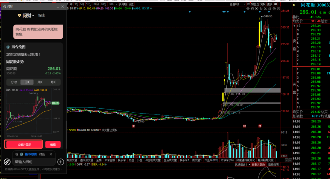Switch to the 探索 tab in 问财

(x=42, y=15)
